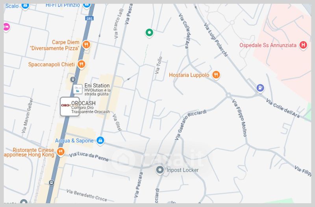315x207 pixels.
Task: Open the Hostaria Luppolo restaurant pin
Action: click(x=216, y=75)
